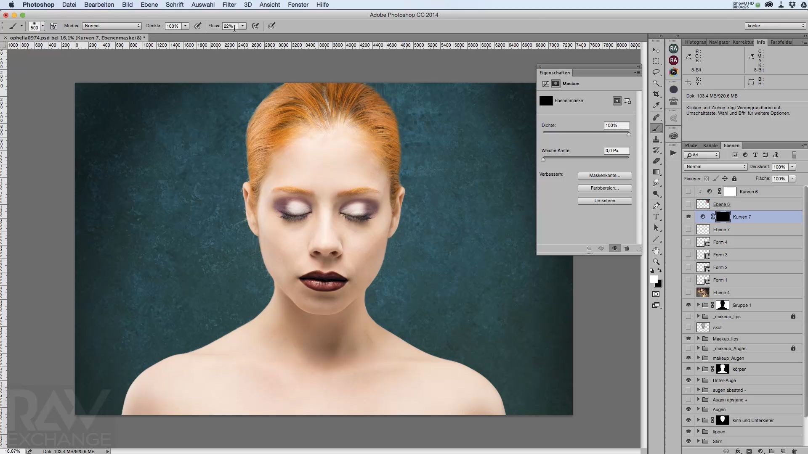Screen dimensions: 808x454
Task: Click the foreground color swatch
Action: click(x=654, y=280)
